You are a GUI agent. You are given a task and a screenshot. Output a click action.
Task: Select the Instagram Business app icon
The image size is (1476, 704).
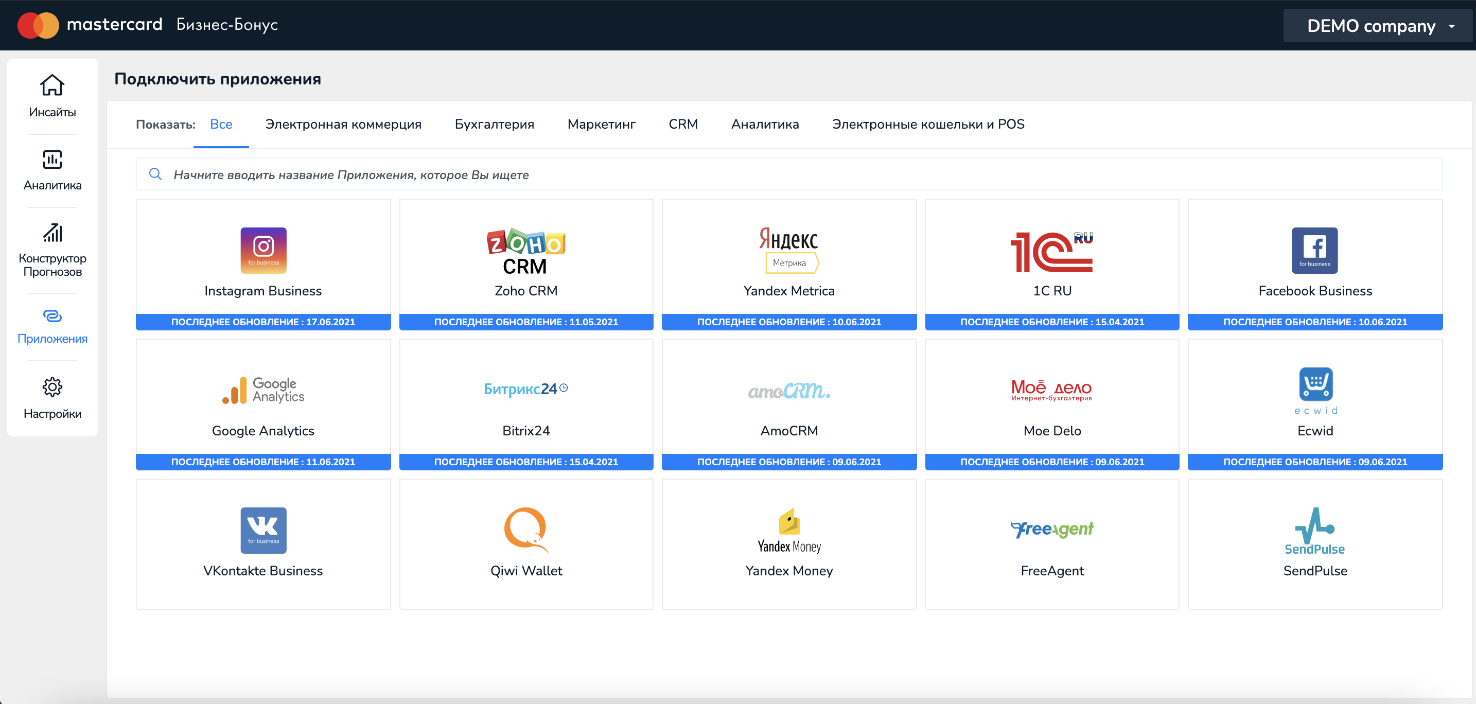263,250
